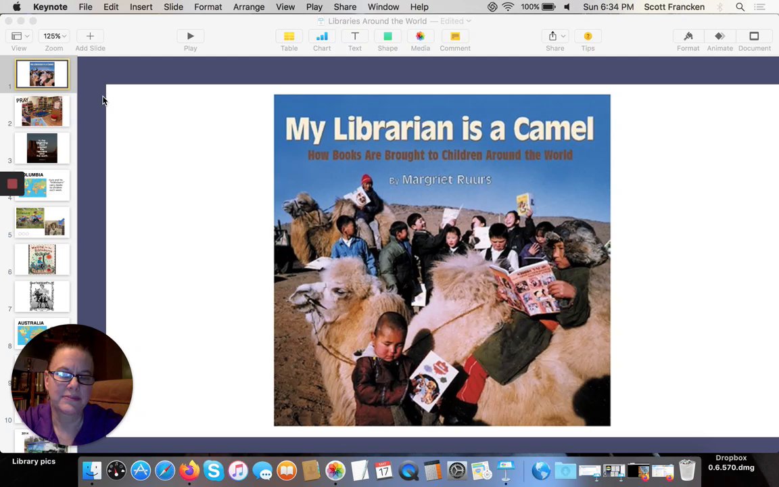Expand the document title dropdown chevron

point(469,21)
